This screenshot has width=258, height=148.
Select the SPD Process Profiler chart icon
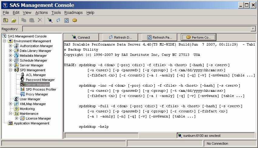click(22, 89)
